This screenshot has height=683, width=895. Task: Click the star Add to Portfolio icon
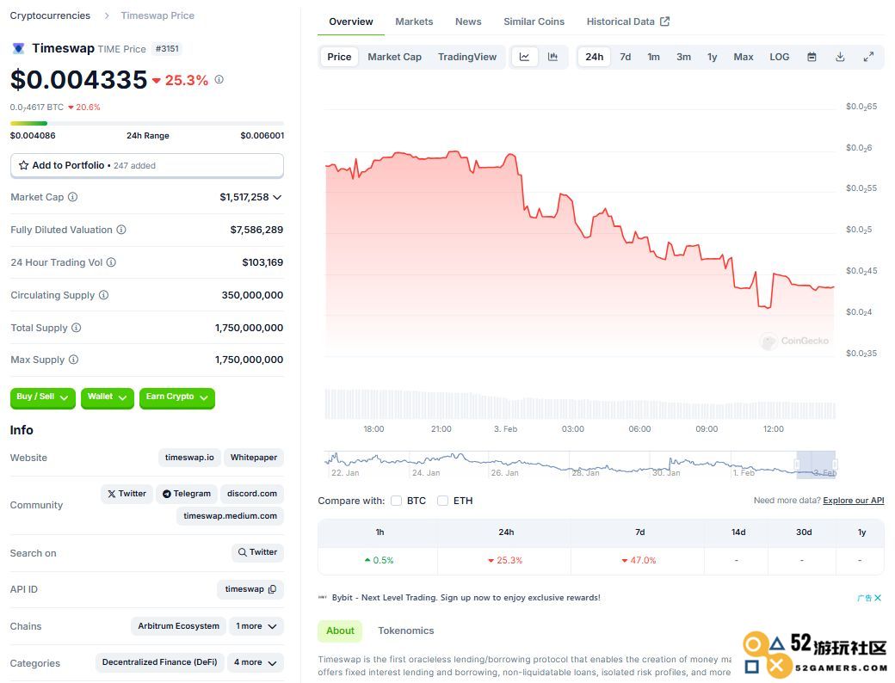23,165
